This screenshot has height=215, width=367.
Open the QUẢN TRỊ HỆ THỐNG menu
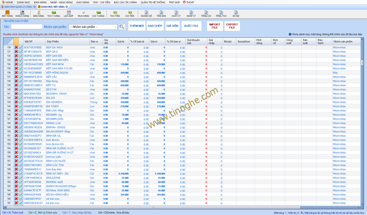click(x=153, y=2)
